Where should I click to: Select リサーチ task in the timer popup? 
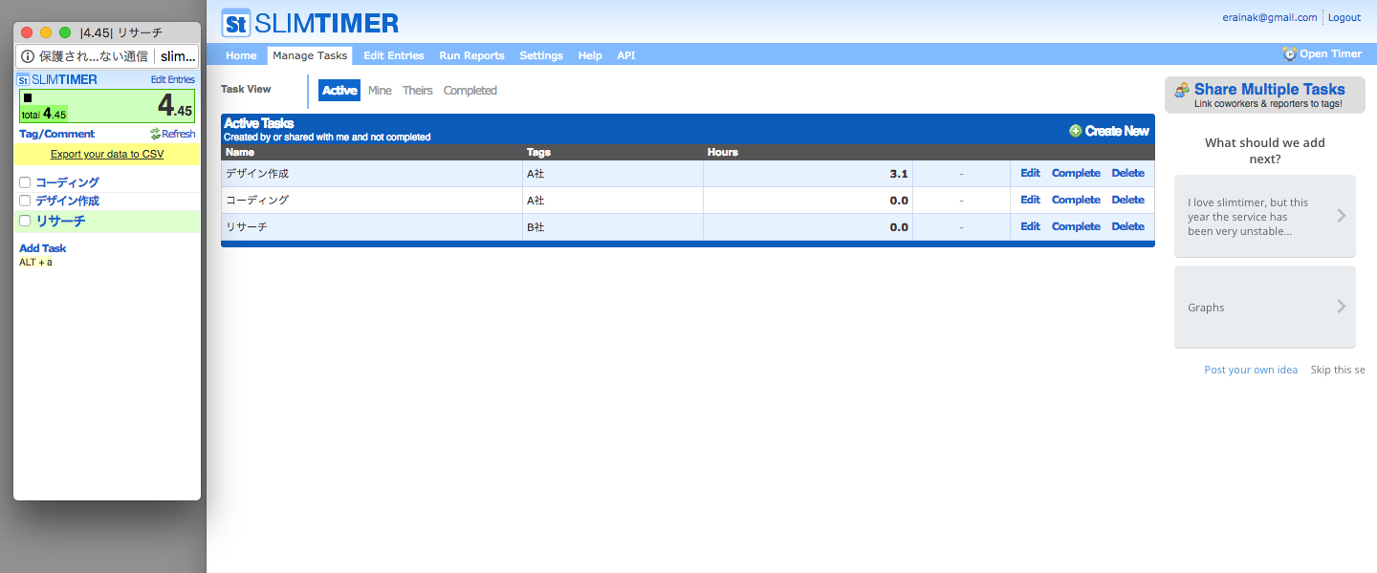coord(60,221)
